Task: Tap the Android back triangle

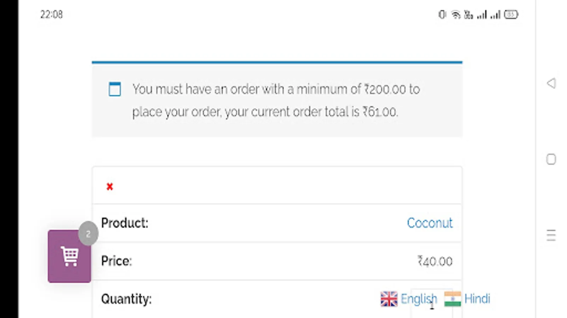Action: click(551, 83)
